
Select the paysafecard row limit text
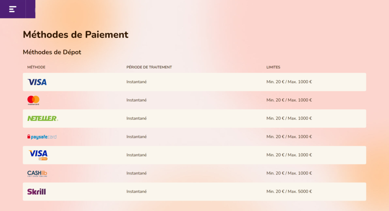(x=289, y=137)
